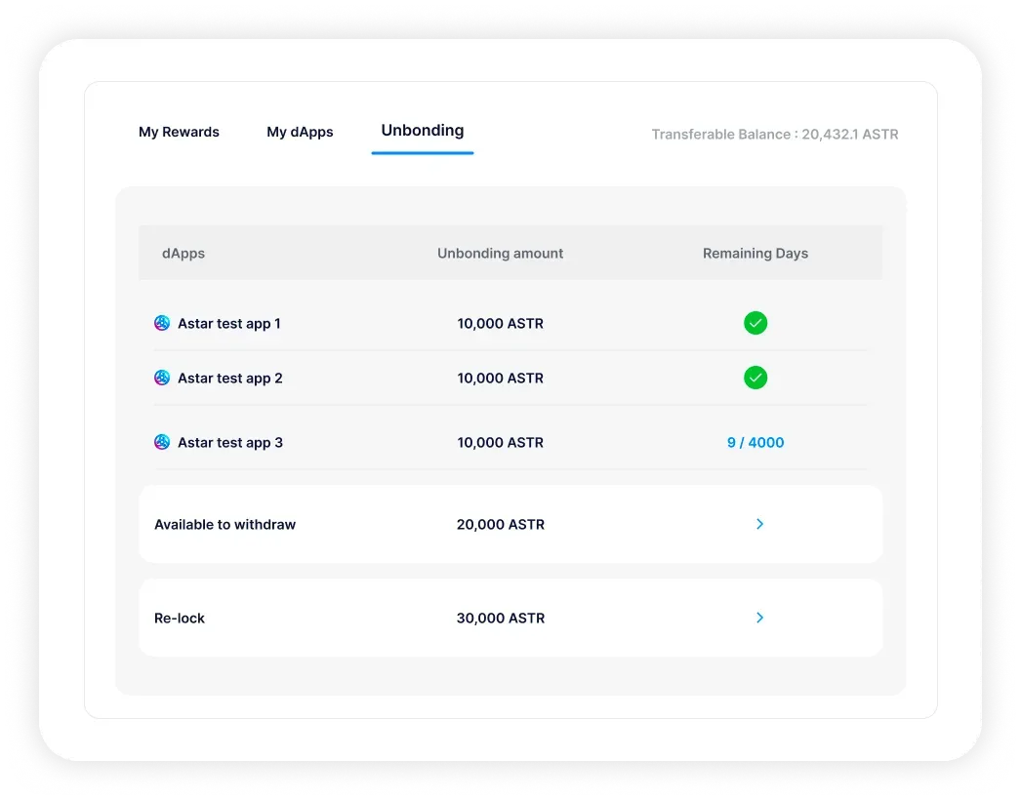
Task: Click the 20,000 ASTR withdraw amount
Action: (500, 525)
